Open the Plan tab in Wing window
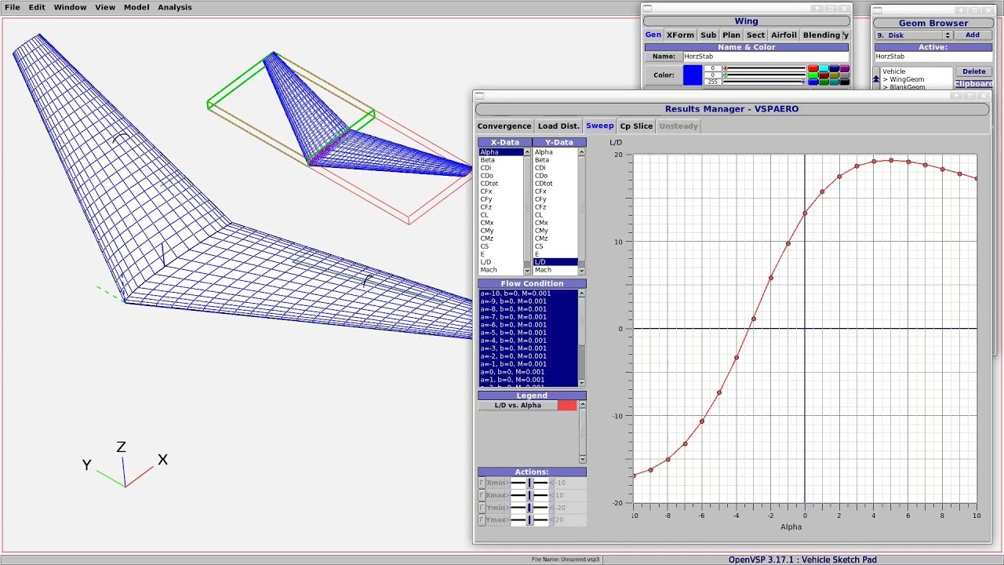The image size is (1004, 565). (731, 35)
